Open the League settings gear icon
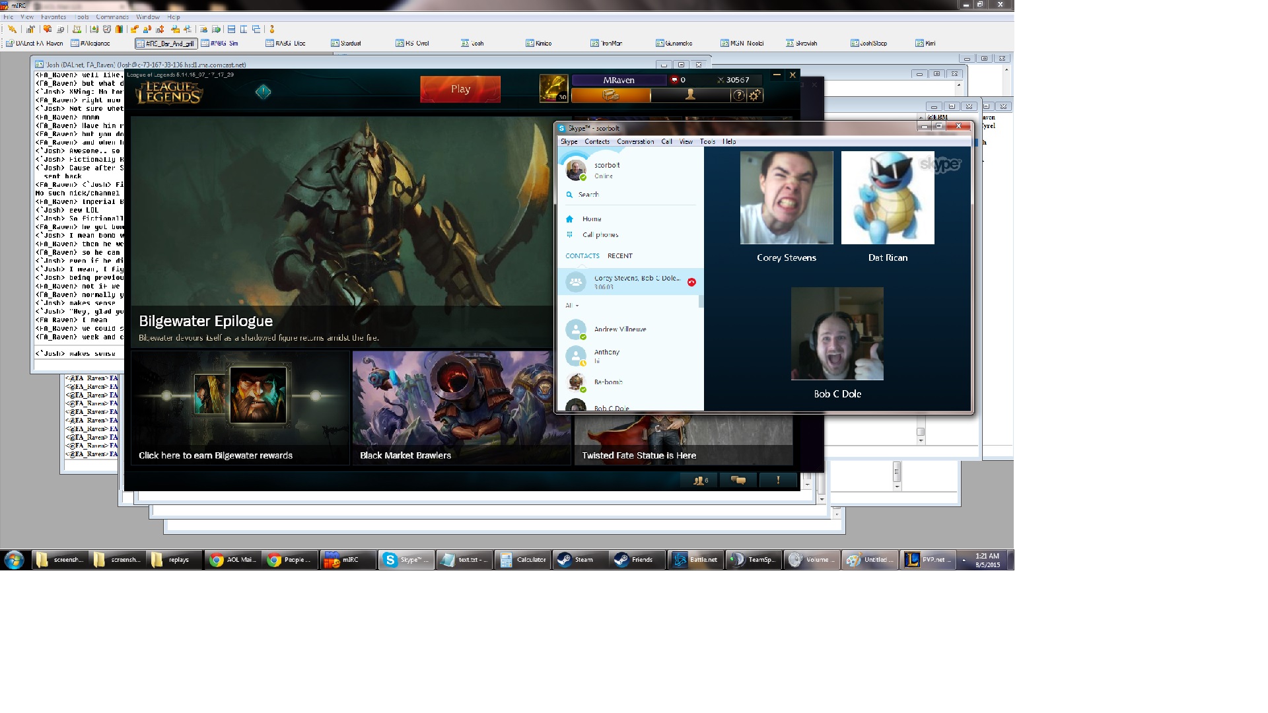 (756, 96)
